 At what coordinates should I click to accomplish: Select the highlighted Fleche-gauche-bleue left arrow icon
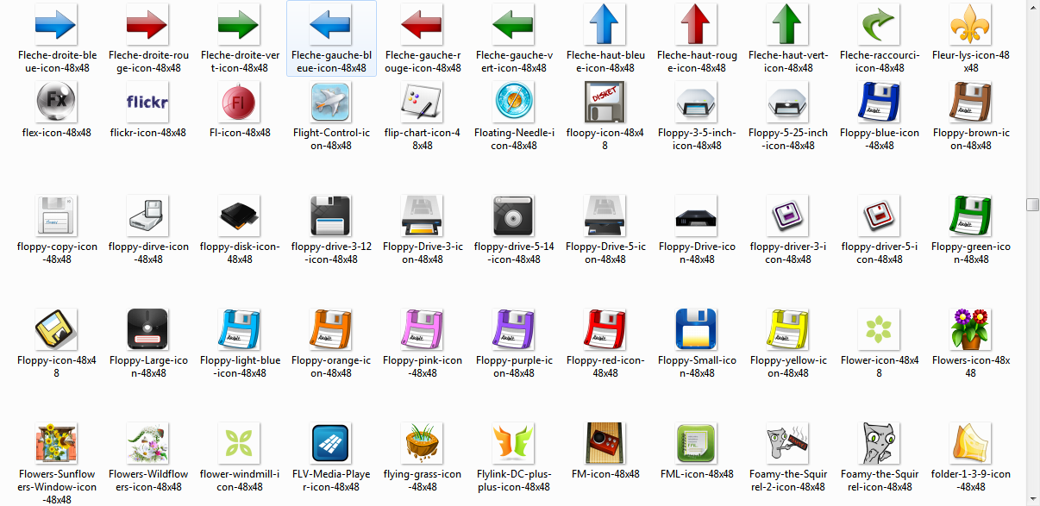(331, 24)
